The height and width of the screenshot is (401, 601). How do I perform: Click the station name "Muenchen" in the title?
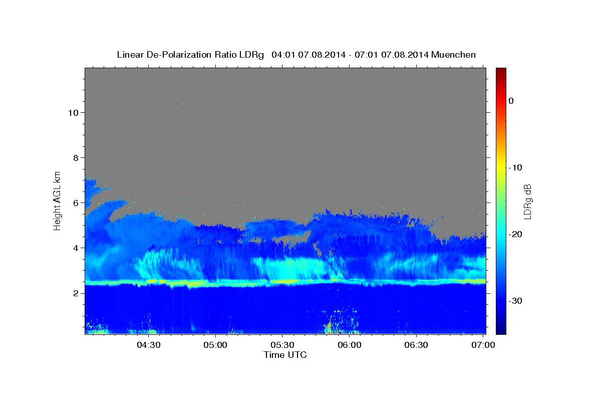click(453, 55)
